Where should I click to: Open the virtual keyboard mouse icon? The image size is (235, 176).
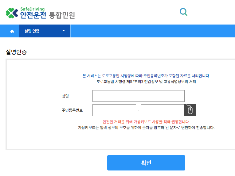tap(190, 110)
